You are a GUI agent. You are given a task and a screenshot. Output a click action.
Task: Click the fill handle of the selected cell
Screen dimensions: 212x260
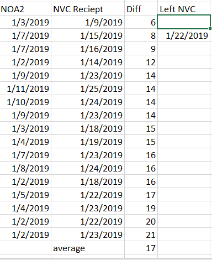tap(210, 29)
